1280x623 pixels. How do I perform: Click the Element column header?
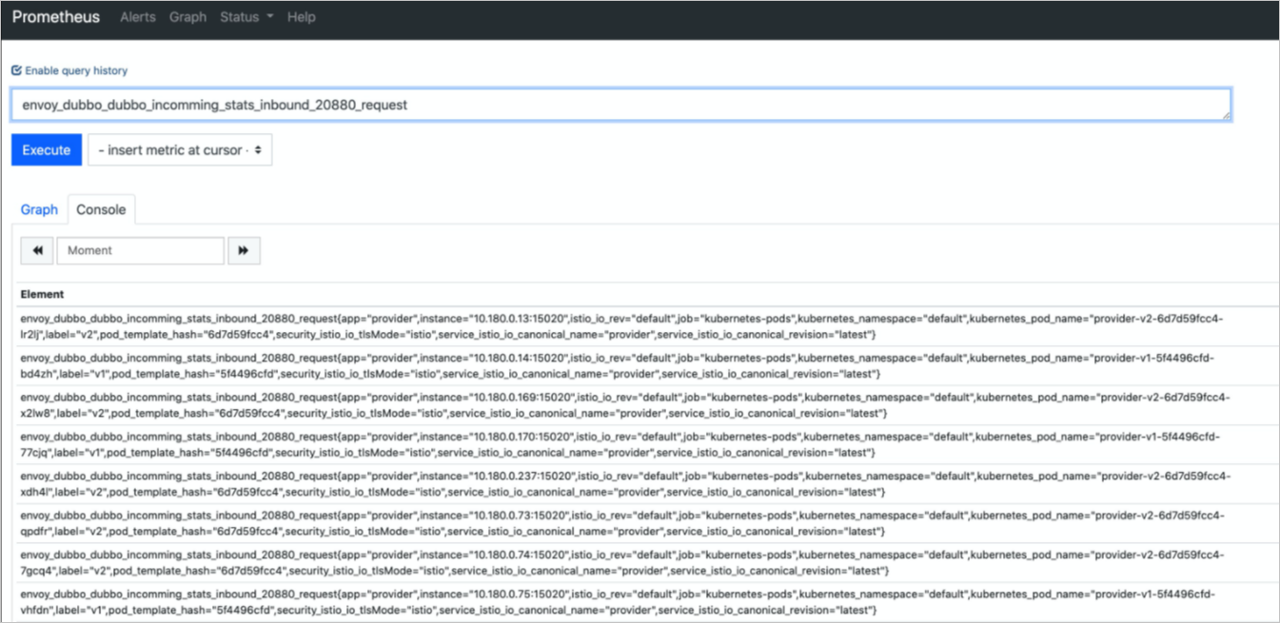pyautogui.click(x=43, y=294)
